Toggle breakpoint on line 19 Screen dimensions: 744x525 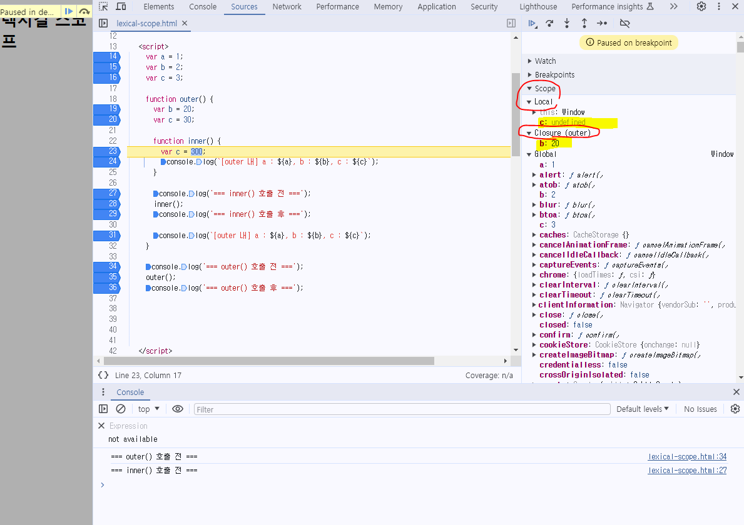tap(107, 109)
